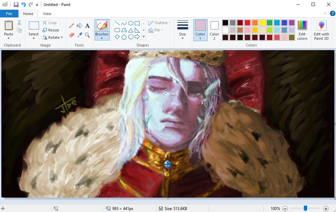The image size is (336, 212).
Task: Pick the Right arrow shape
Action: pyautogui.click(x=137, y=37)
